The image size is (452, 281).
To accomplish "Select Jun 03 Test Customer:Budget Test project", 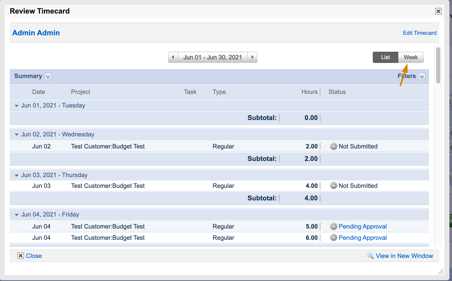I will click(x=108, y=186).
